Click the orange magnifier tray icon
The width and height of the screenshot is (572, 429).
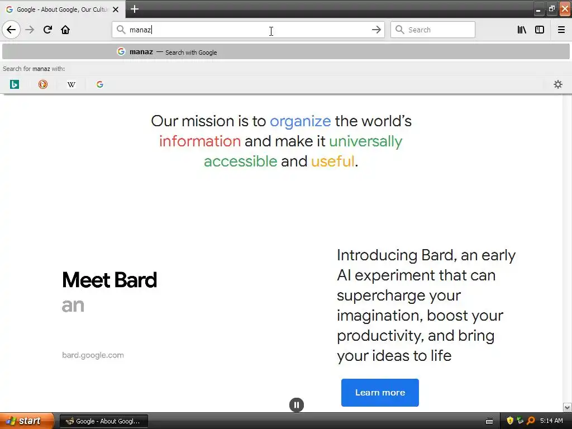531,421
